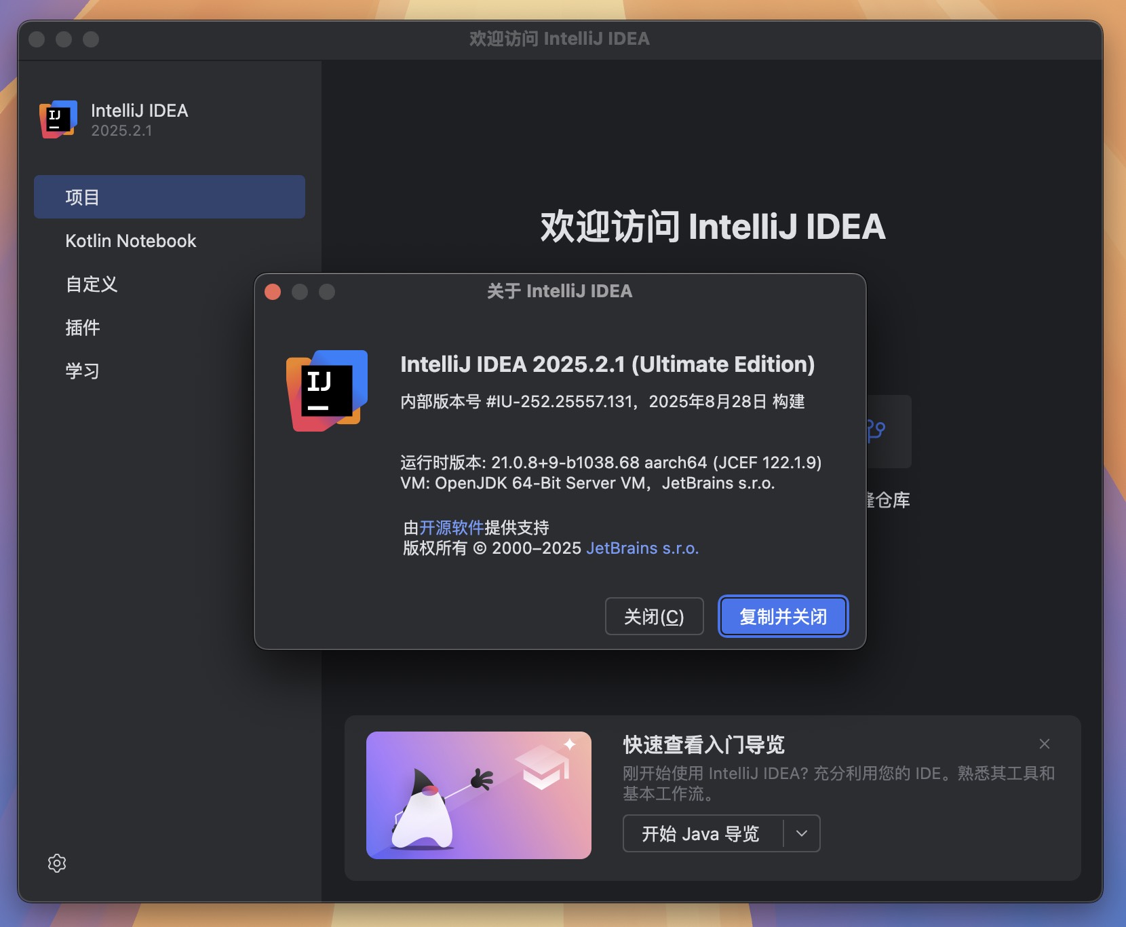The image size is (1126, 927).
Task: Click the welcome window's title bar text
Action: tap(560, 39)
